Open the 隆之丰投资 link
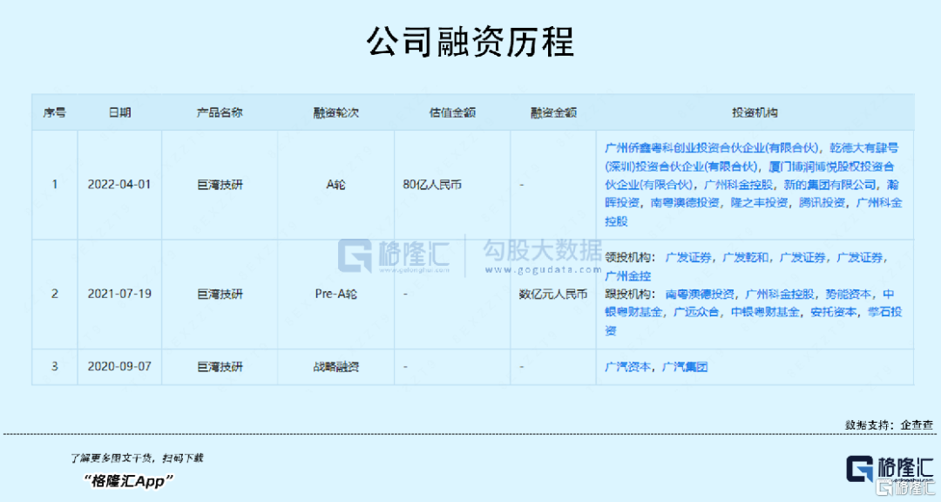This screenshot has width=941, height=502. (759, 203)
